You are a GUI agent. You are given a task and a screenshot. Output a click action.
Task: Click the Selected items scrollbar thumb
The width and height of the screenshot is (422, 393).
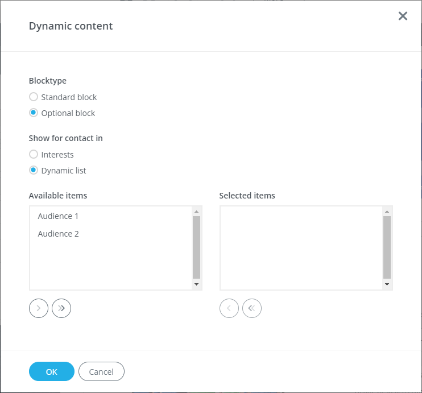[387, 247]
